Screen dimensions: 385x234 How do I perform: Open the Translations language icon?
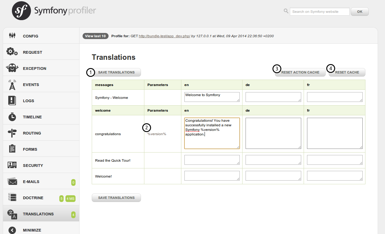click(12, 214)
